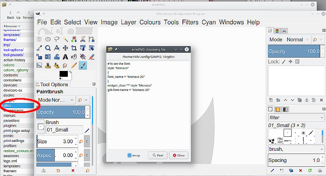Toggle the wrap checkbox
Image resolution: width=326 pixels, height=176 pixels.
coord(129,155)
